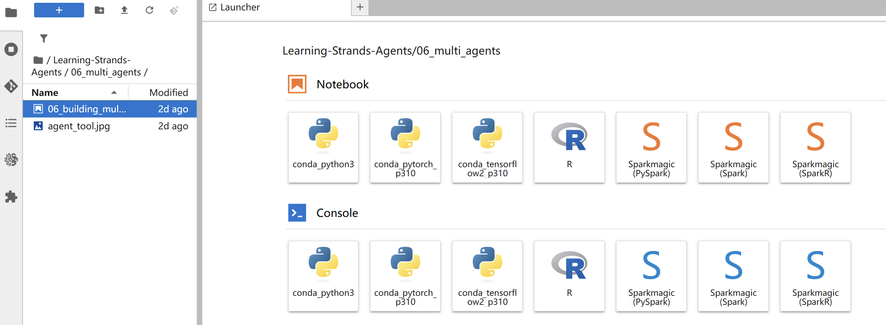Image resolution: width=886 pixels, height=325 pixels.
Task: Select the 06_building_mul... notebook file
Action: click(x=110, y=109)
